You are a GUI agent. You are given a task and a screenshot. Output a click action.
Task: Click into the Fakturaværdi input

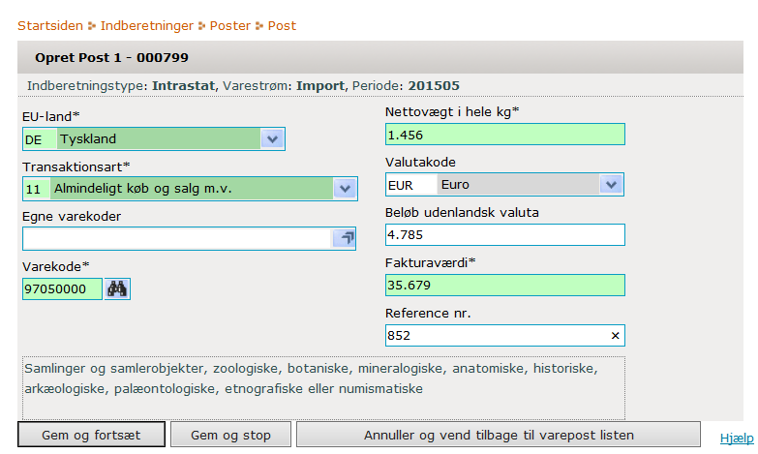[504, 285]
